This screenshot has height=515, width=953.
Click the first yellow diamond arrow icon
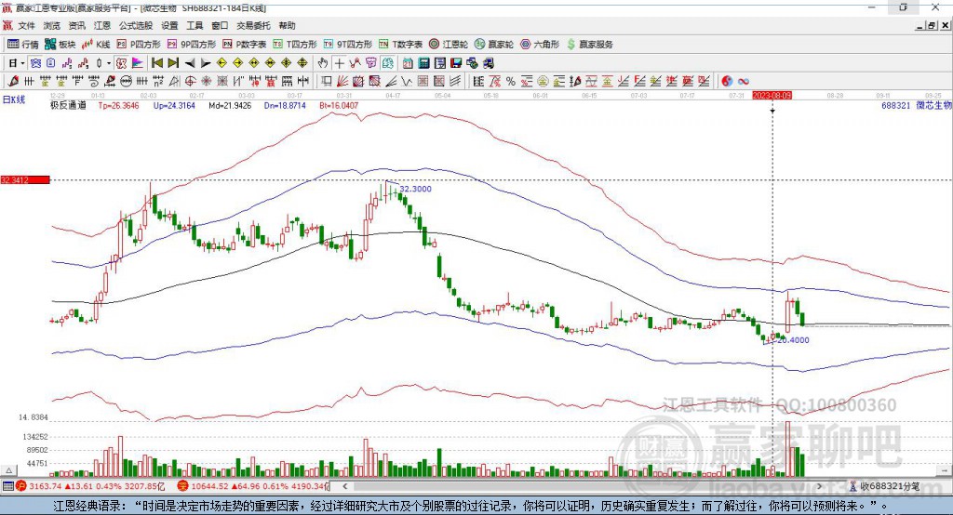point(221,63)
